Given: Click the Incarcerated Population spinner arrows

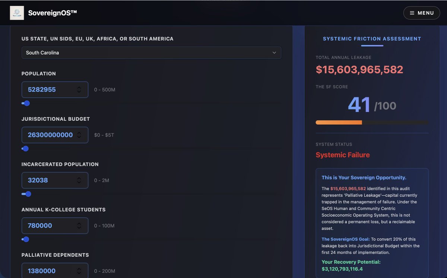Looking at the screenshot, I should click(79, 180).
